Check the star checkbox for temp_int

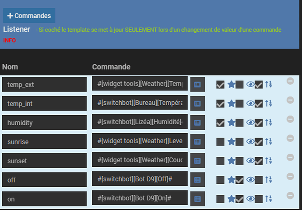239,103
